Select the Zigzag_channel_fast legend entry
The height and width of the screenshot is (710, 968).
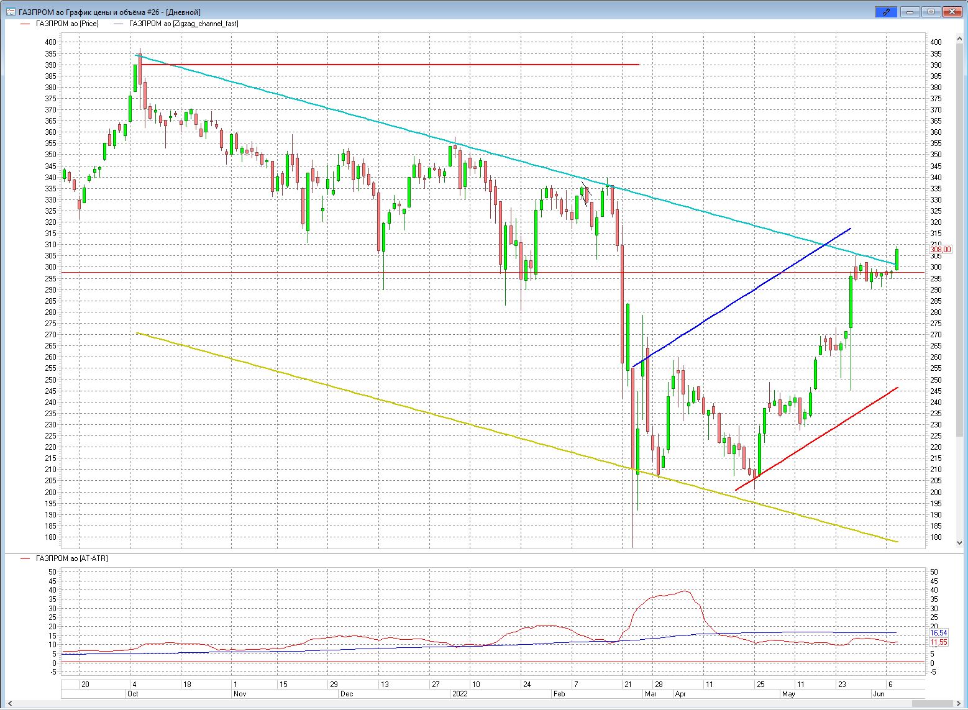click(183, 24)
